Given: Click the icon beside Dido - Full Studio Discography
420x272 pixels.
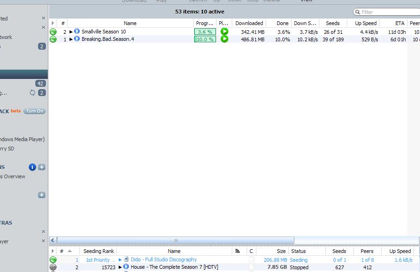Looking at the screenshot, I should (x=126, y=259).
